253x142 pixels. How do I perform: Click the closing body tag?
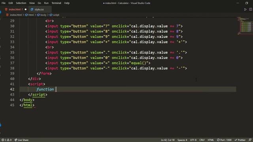pos(27,100)
